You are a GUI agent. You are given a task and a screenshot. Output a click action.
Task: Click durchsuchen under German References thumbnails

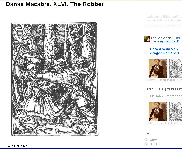click(167, 123)
